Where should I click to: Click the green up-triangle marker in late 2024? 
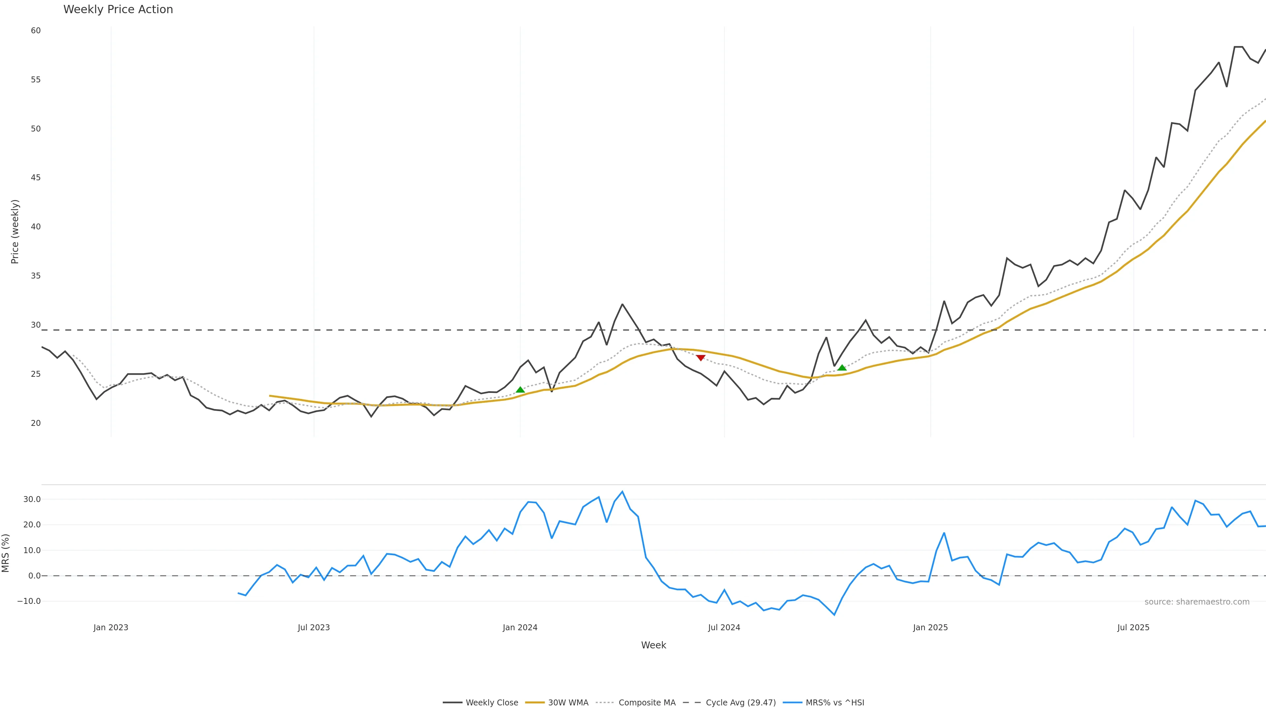[842, 368]
